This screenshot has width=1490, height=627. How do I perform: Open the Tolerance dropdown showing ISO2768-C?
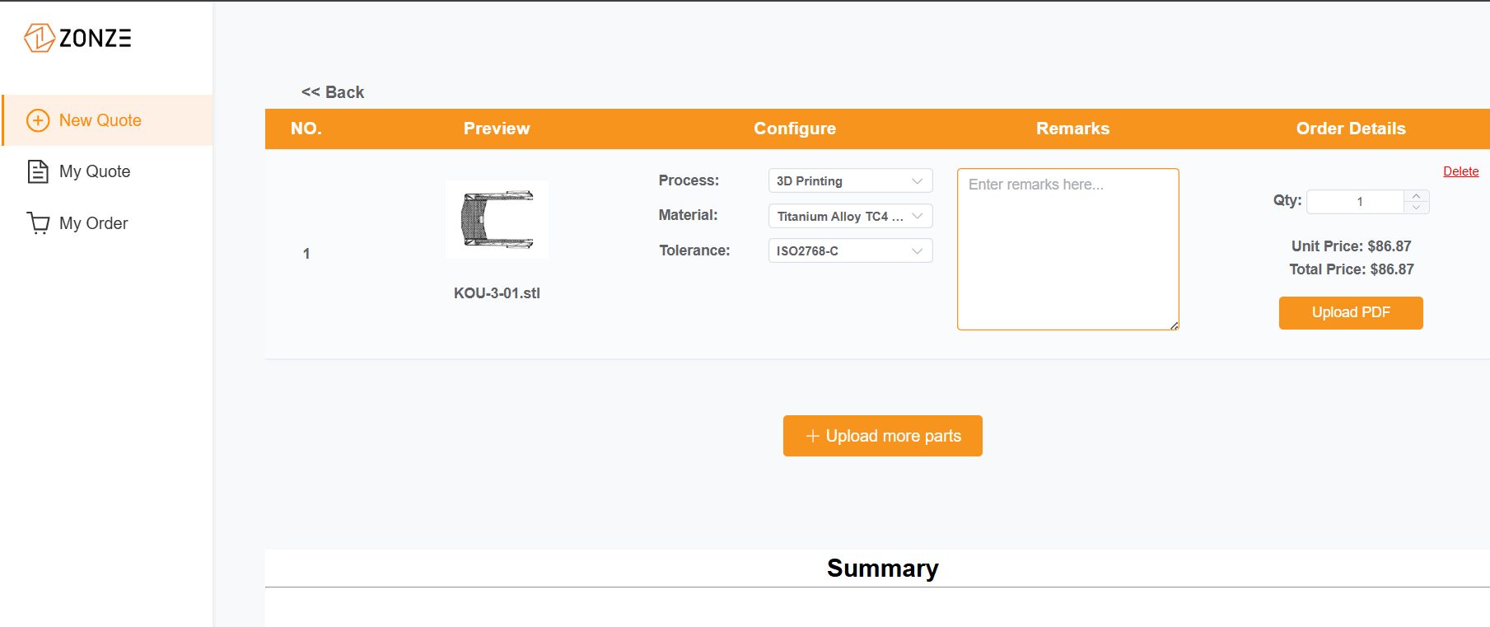pyautogui.click(x=850, y=250)
